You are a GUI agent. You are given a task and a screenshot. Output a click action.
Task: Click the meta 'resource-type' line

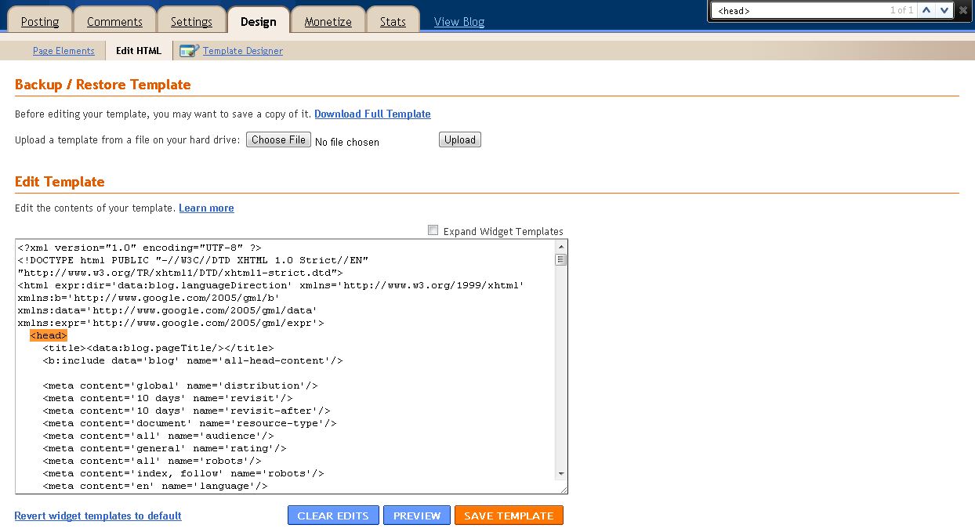(x=190, y=423)
